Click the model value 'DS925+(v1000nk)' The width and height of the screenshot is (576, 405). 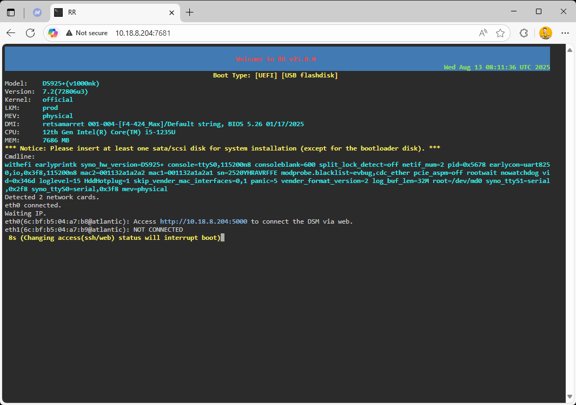71,83
